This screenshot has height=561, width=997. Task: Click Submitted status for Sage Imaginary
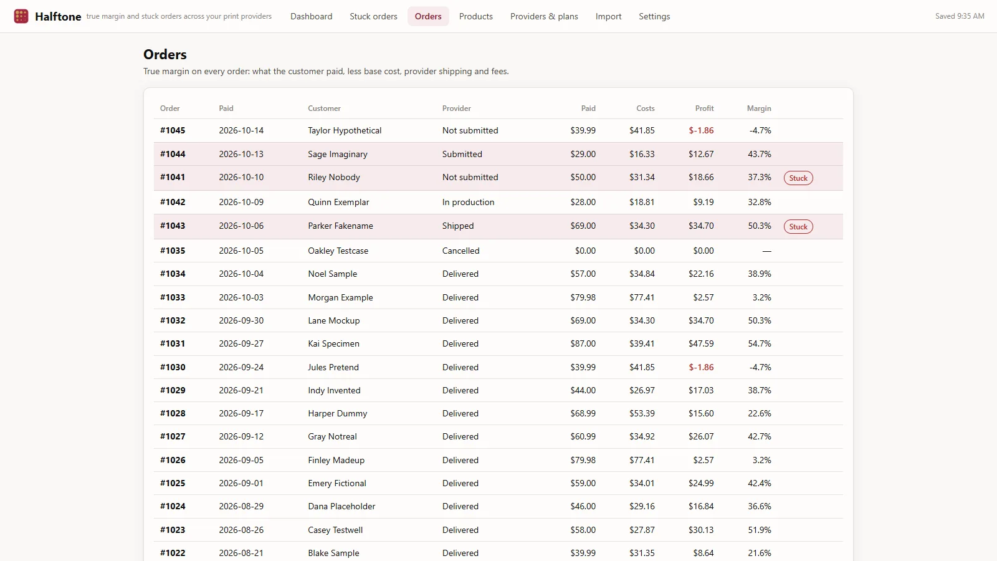tap(462, 154)
